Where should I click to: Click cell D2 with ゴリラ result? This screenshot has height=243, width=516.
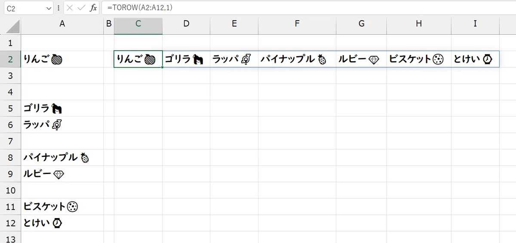[x=186, y=59]
